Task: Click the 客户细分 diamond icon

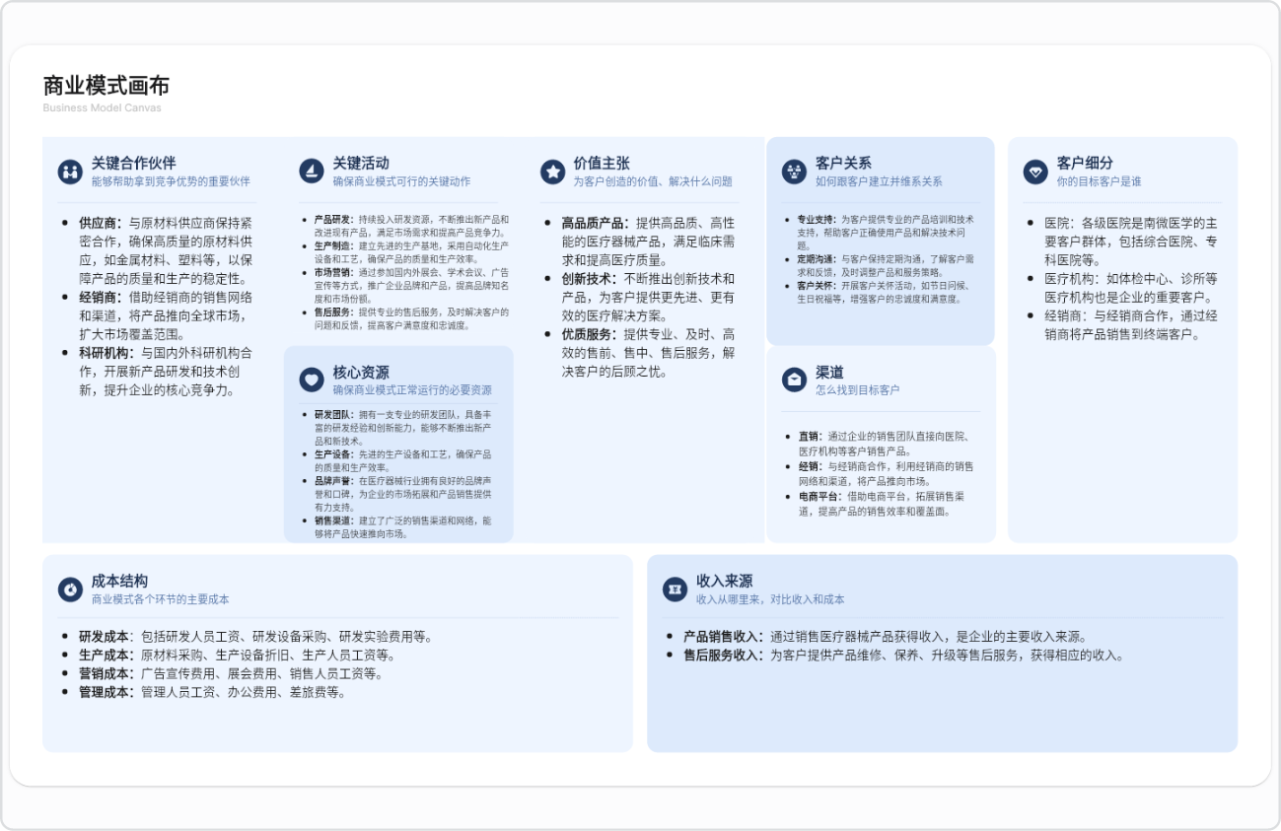Action: point(1035,172)
